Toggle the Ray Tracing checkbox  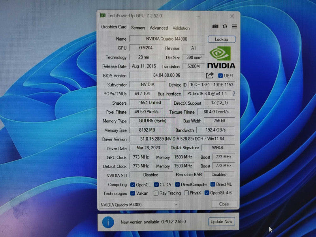pyautogui.click(x=156, y=193)
